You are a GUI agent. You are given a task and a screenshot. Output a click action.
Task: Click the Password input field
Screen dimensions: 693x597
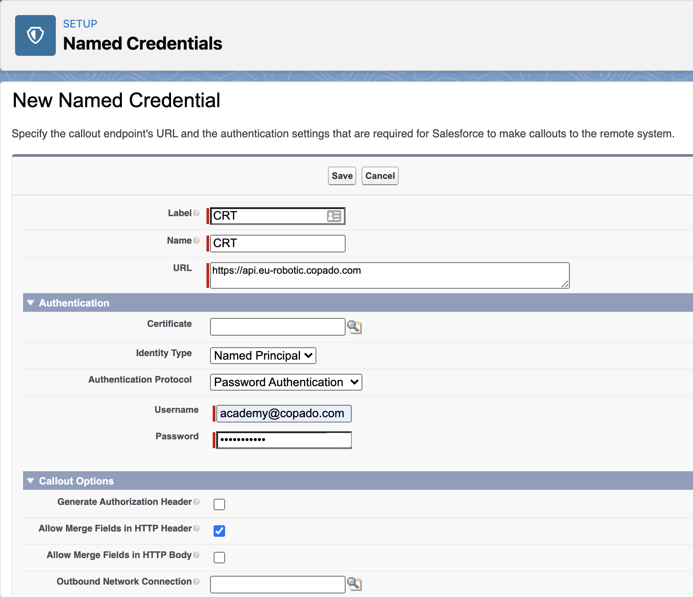[284, 440]
